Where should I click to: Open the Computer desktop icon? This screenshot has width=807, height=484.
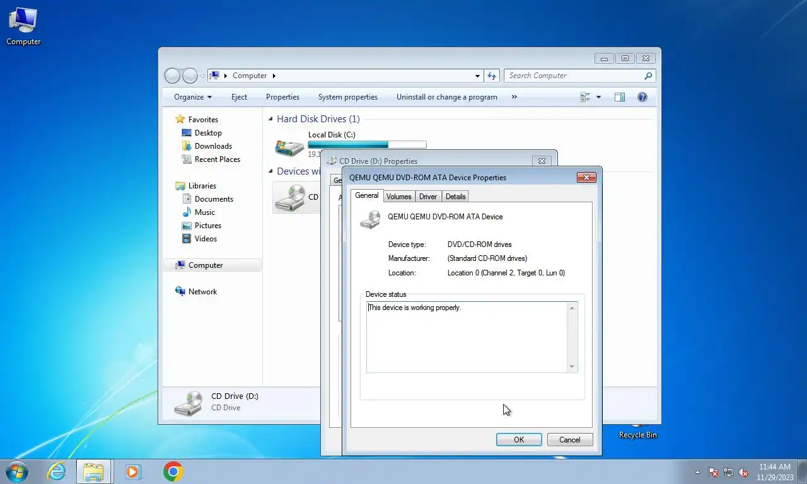click(23, 26)
